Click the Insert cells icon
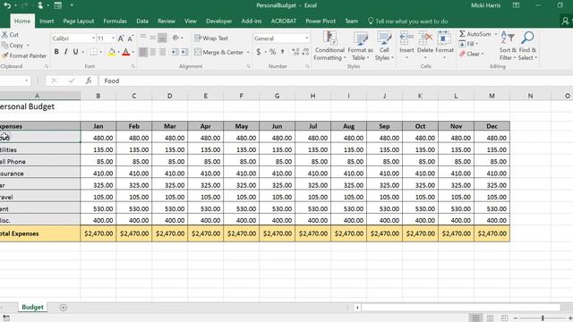Screen dimensions: 573x322 coord(406,38)
